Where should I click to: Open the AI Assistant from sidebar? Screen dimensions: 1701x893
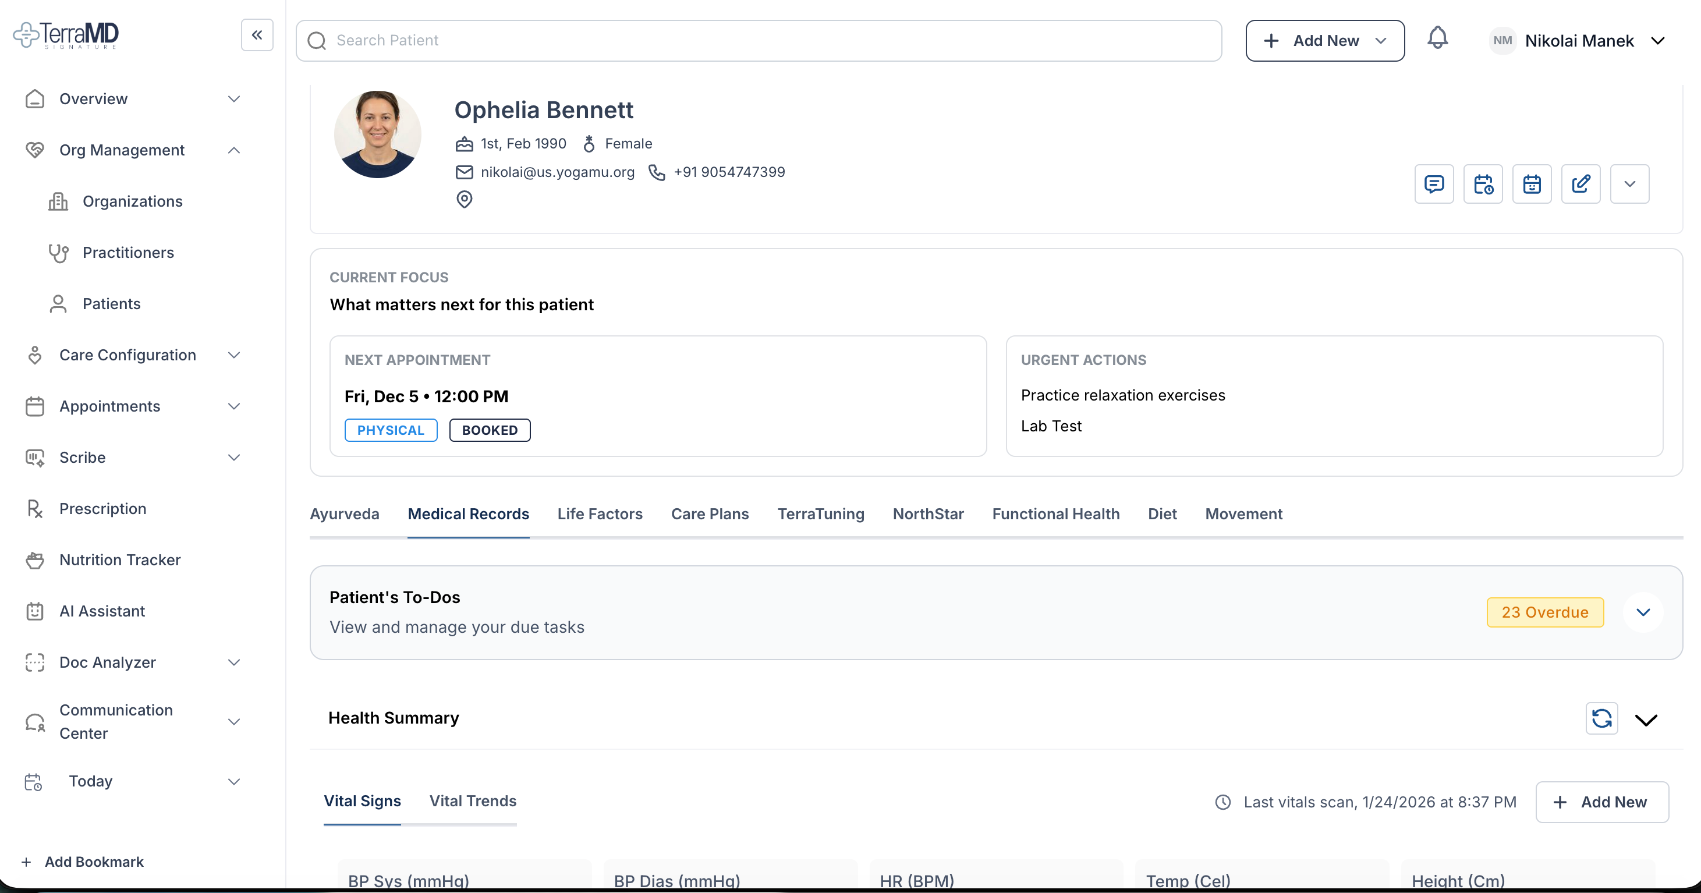[x=102, y=611]
